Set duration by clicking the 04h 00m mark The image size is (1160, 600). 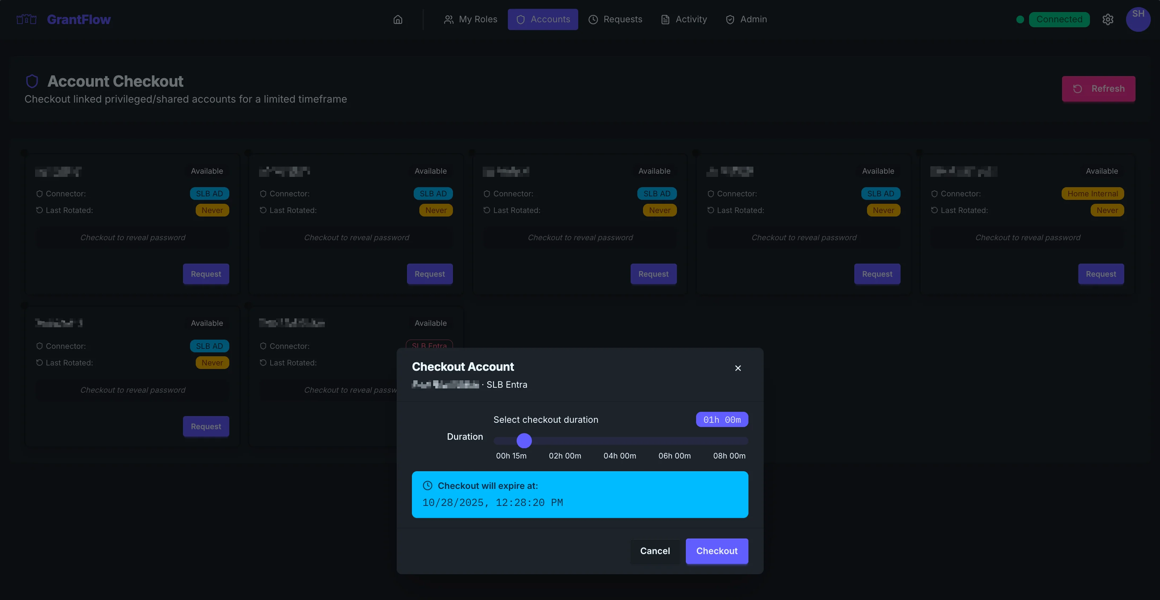pyautogui.click(x=619, y=456)
